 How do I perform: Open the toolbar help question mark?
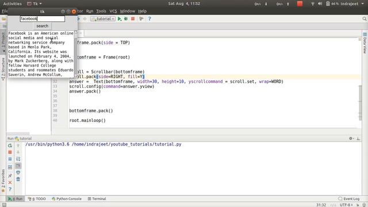click(x=149, y=19)
